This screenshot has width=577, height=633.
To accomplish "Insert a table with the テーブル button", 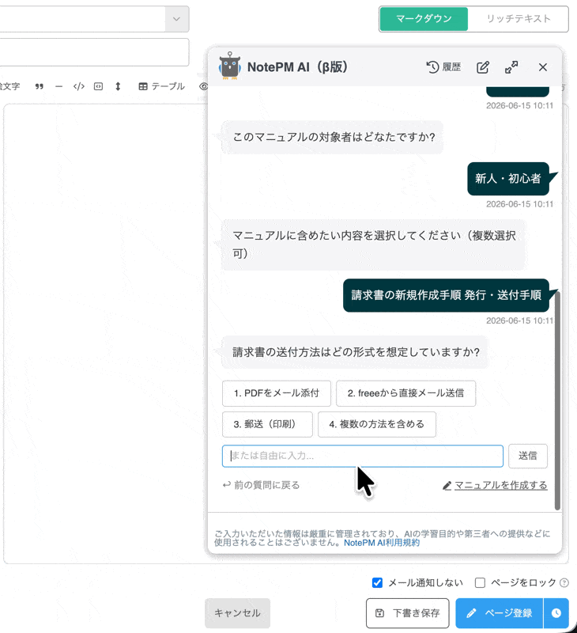I will [161, 86].
